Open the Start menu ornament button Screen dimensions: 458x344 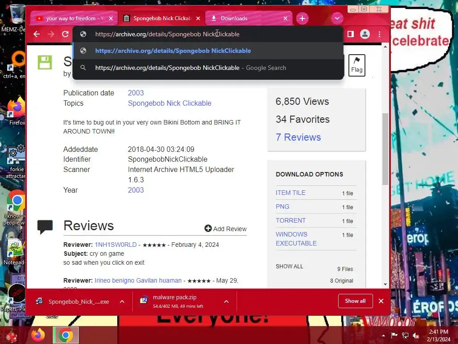pyautogui.click(x=11, y=336)
